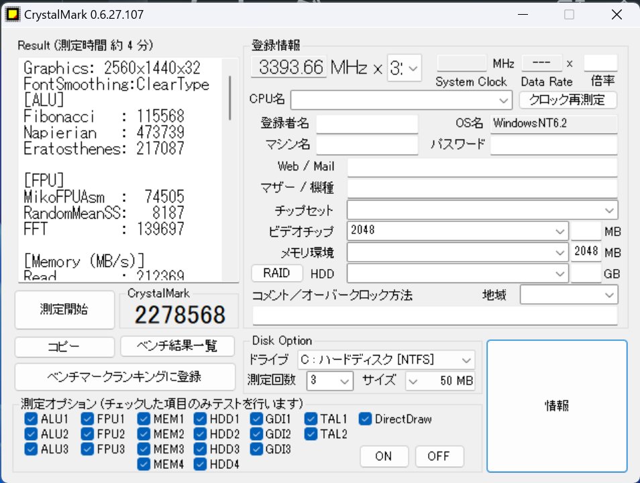
Task: Turn all tests OFF
Action: pyautogui.click(x=439, y=456)
